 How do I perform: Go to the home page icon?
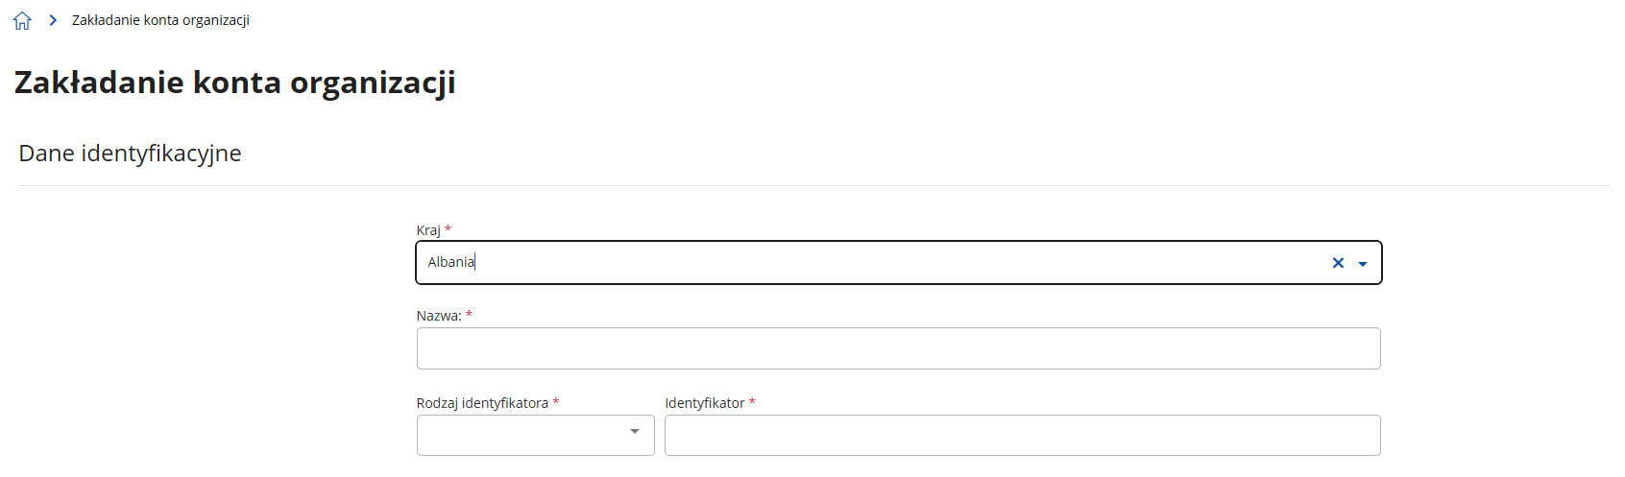point(22,21)
